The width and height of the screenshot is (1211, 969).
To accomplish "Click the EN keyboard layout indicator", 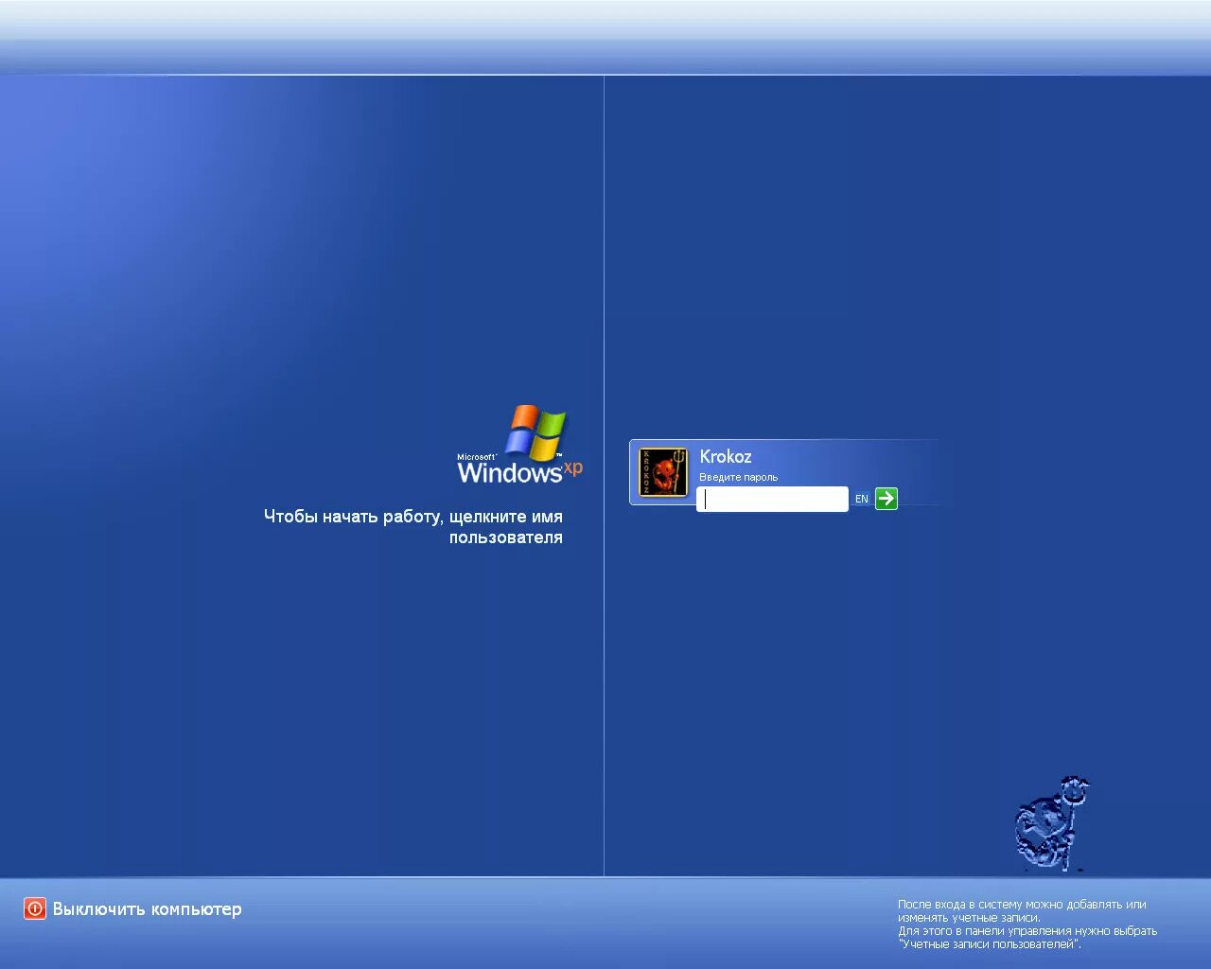I will 862,499.
